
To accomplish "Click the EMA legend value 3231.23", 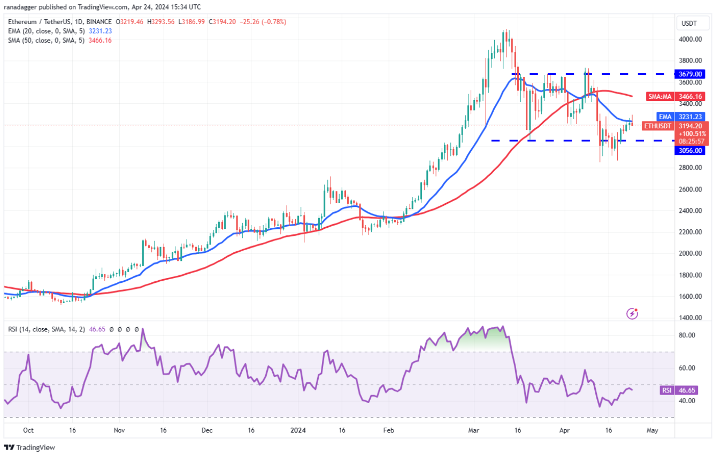I will tap(100, 31).
